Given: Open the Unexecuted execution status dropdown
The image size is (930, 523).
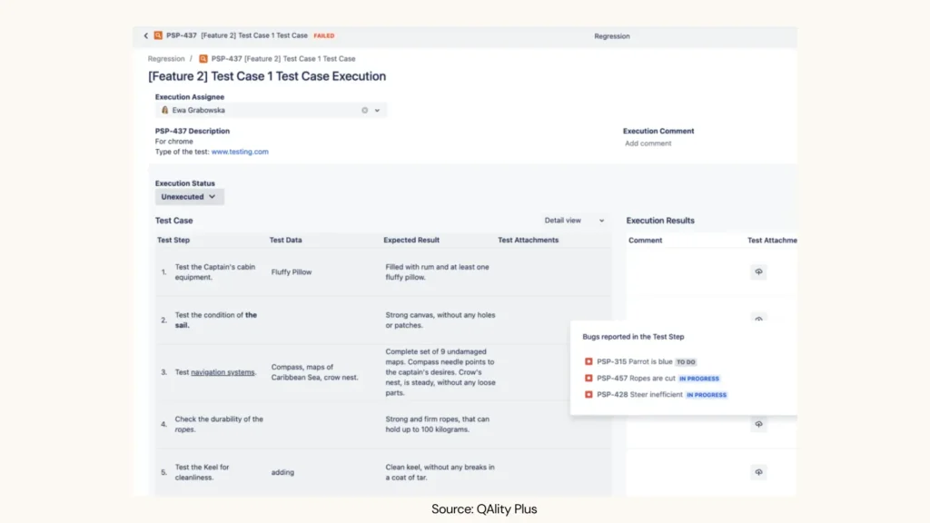Looking at the screenshot, I should click(x=189, y=196).
